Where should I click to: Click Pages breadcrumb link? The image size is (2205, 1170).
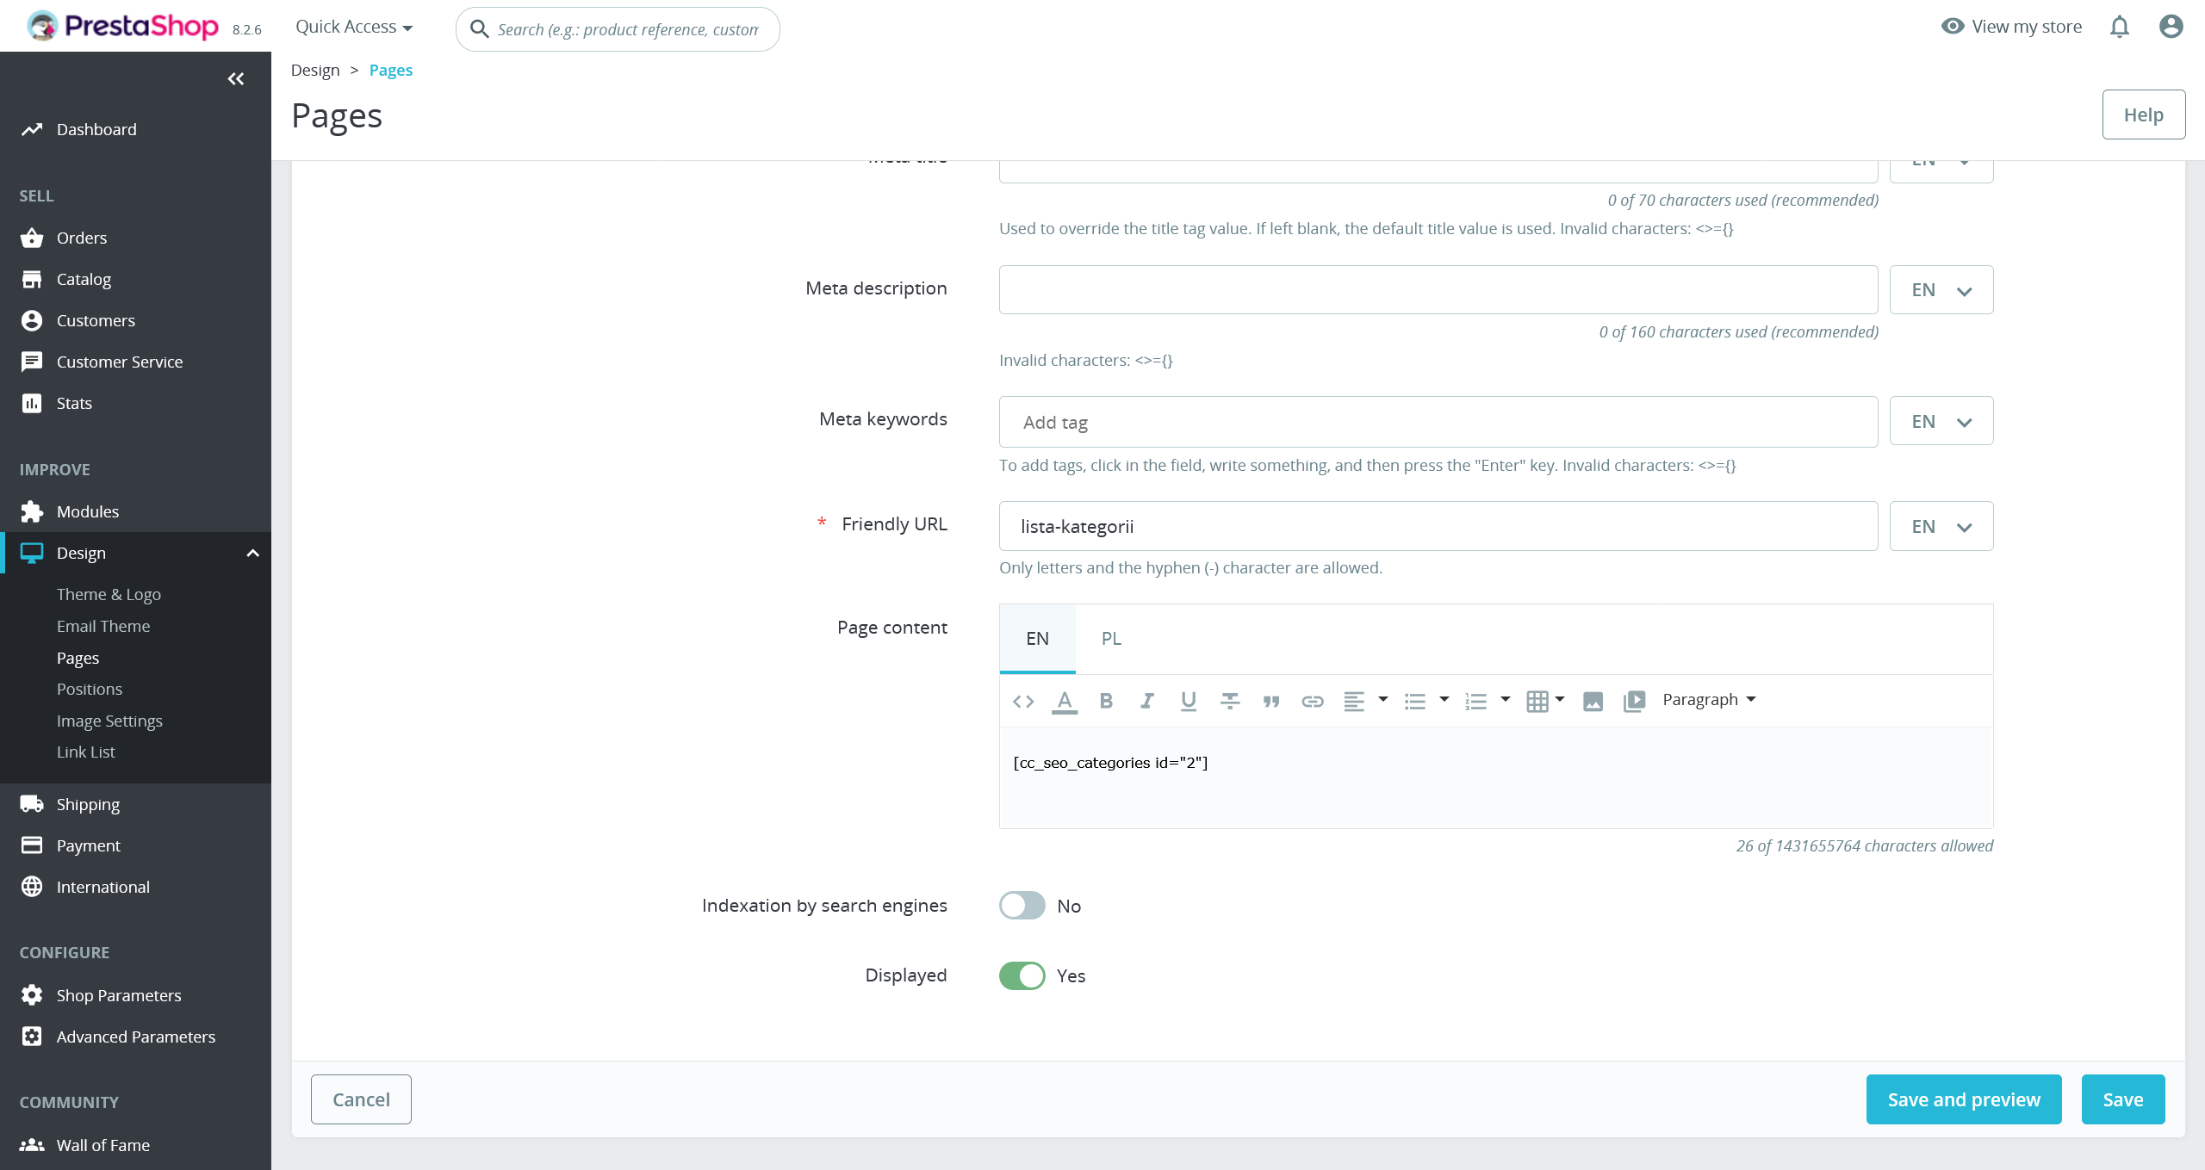(x=391, y=70)
